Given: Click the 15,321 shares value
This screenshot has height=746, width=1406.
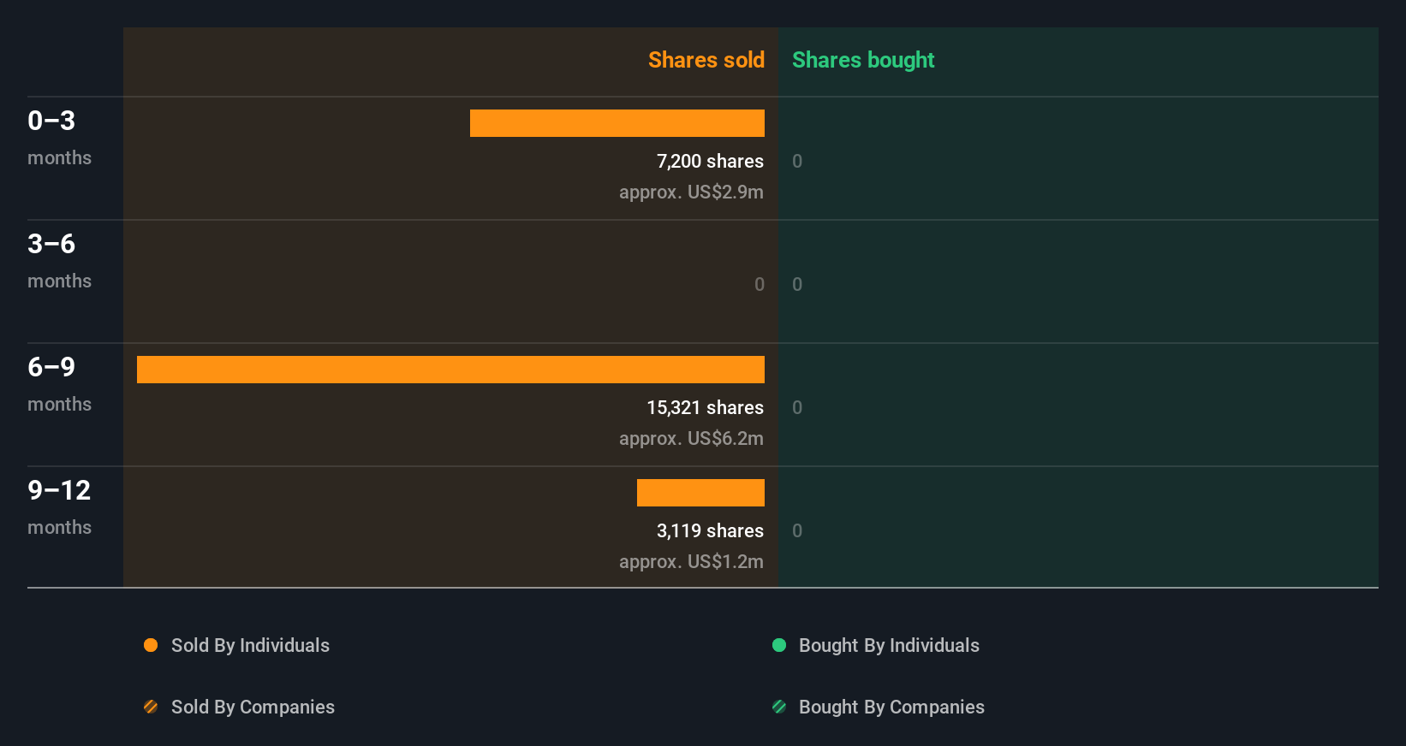Looking at the screenshot, I should (x=705, y=407).
